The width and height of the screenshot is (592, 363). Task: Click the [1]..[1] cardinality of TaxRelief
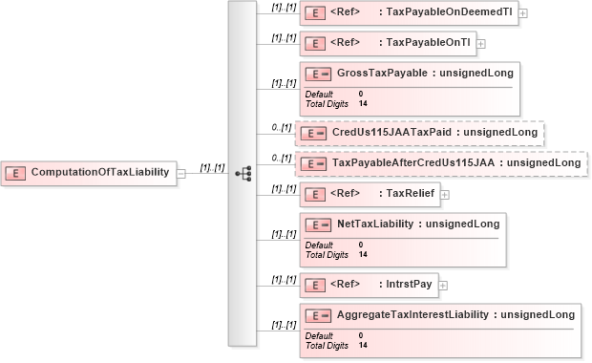(x=284, y=189)
